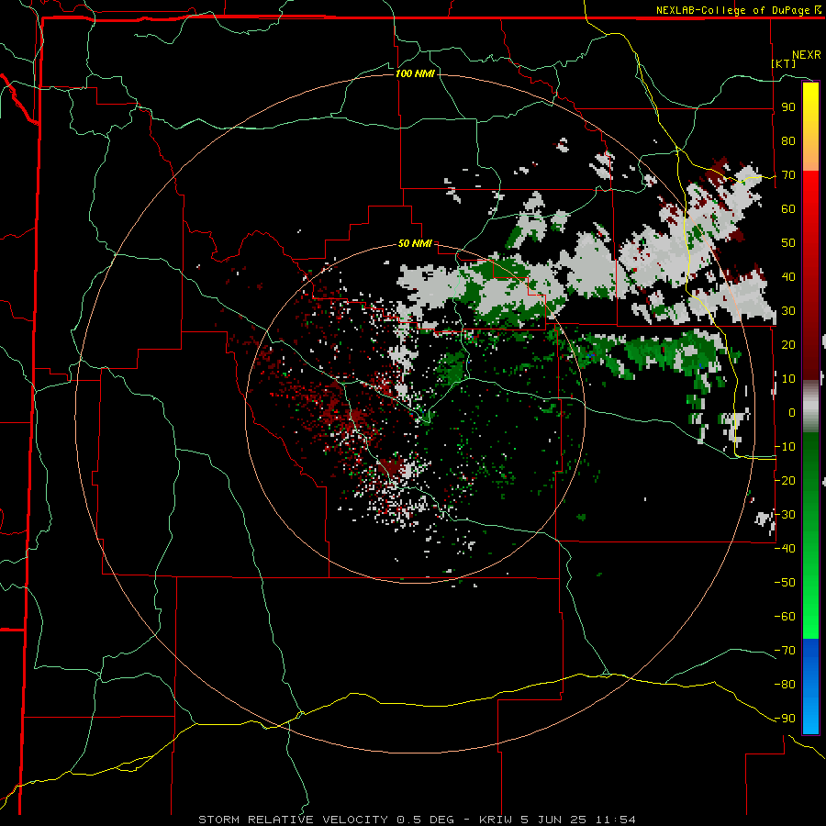Click the Storm Relative Velocity 0.5 Deg caption

pyautogui.click(x=326, y=820)
